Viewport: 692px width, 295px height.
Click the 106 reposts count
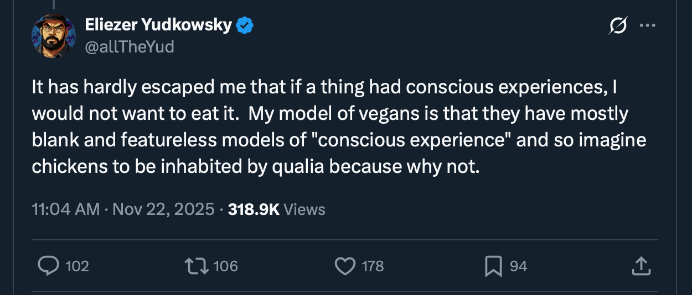[x=225, y=266]
